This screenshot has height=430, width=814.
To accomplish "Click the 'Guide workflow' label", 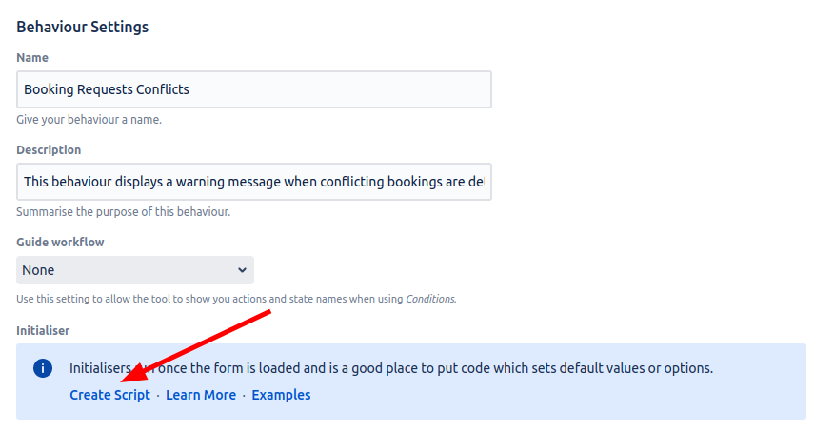I will (60, 242).
